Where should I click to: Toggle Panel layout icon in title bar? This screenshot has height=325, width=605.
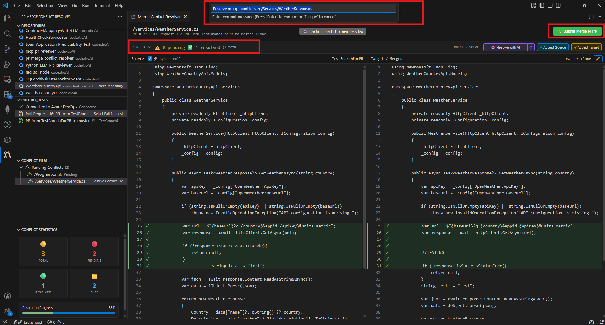pyautogui.click(x=550, y=5)
